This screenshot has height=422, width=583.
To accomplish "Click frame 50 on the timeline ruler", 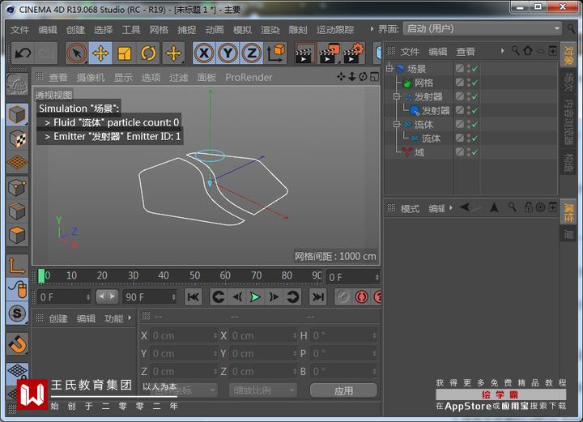I will [x=195, y=275].
